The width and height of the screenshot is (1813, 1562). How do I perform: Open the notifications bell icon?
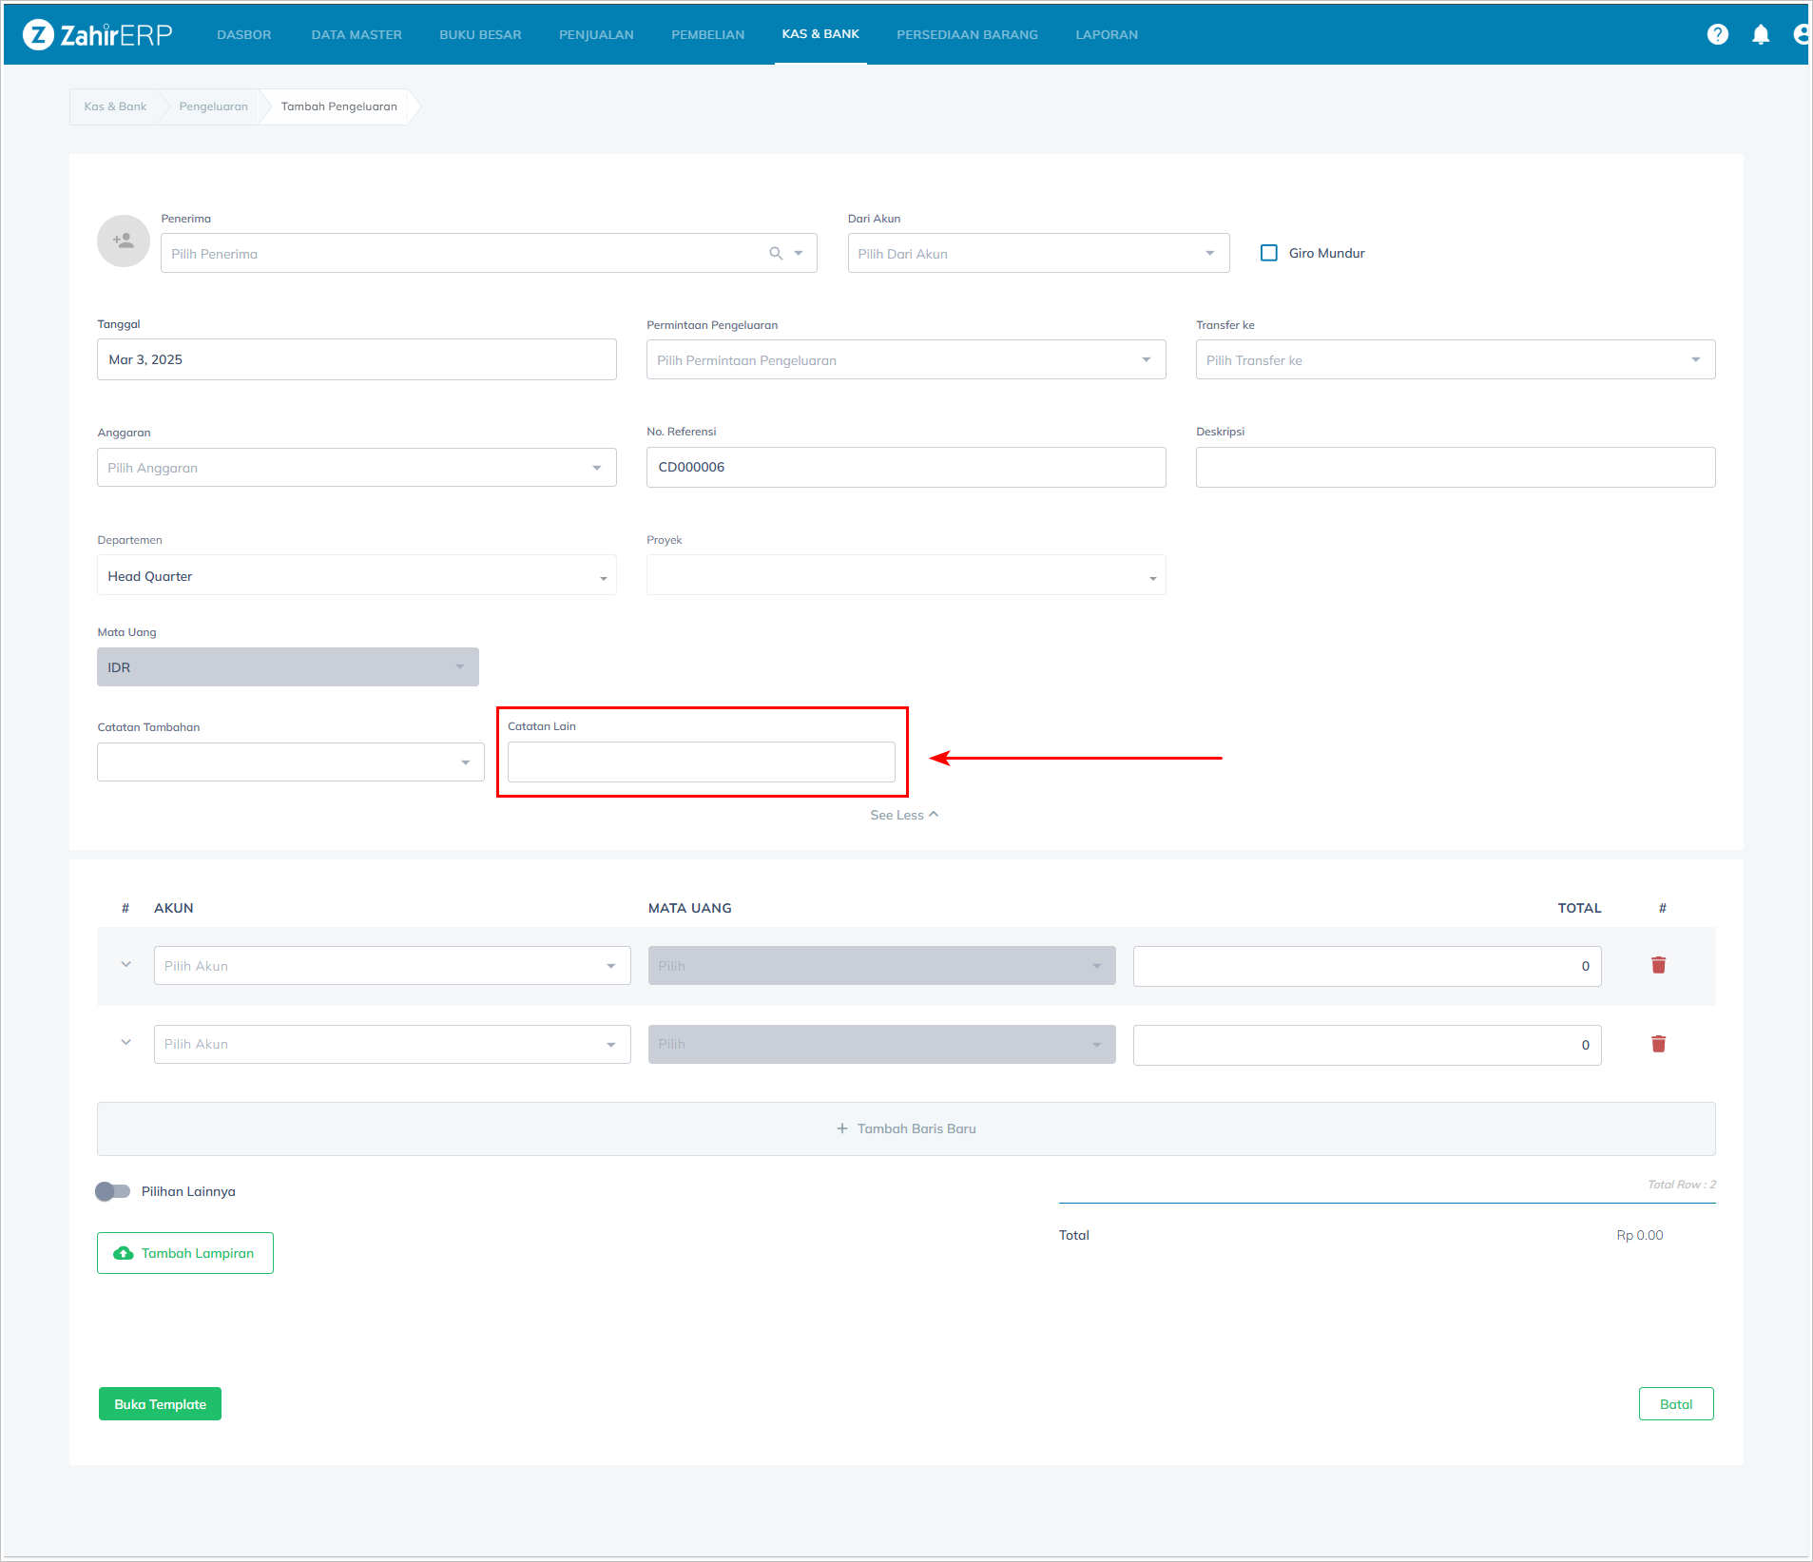[1761, 34]
